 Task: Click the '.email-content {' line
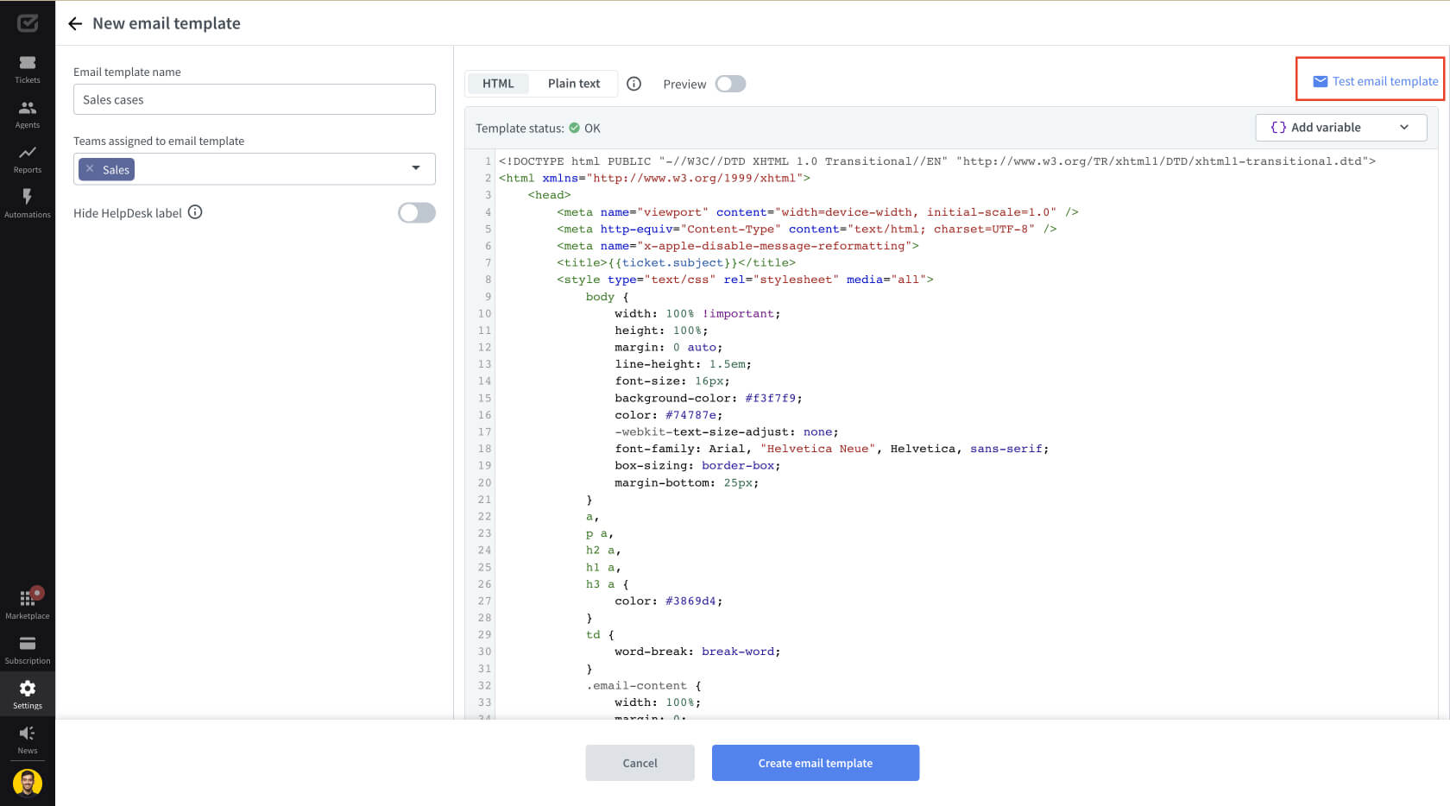tap(643, 686)
